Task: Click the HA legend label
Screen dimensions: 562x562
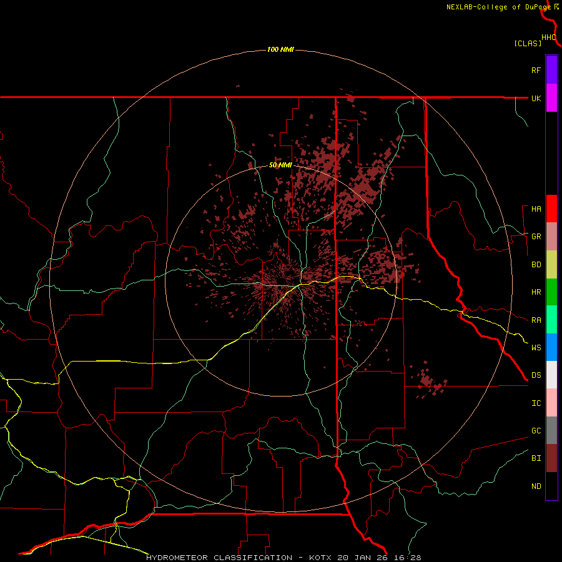Action: pyautogui.click(x=536, y=209)
